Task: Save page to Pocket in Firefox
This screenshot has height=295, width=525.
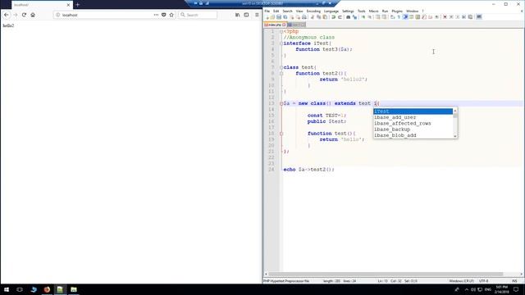Action: pyautogui.click(x=164, y=15)
